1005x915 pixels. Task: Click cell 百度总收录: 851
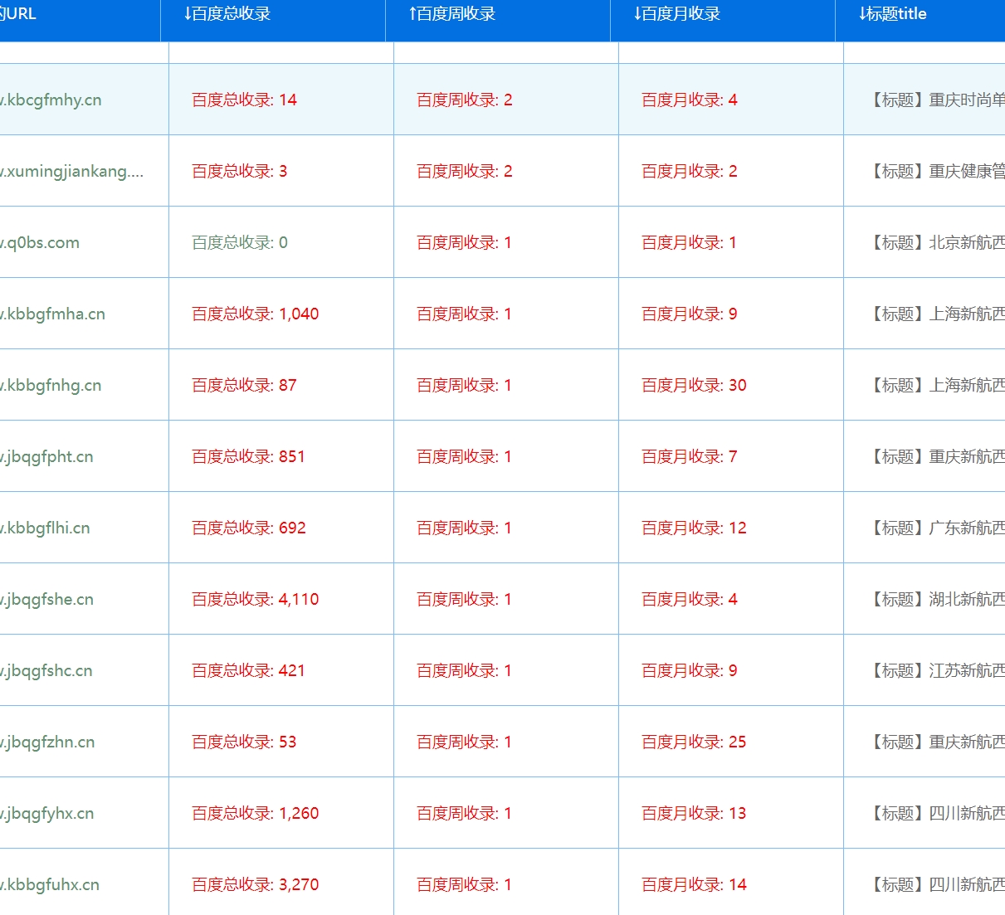248,456
